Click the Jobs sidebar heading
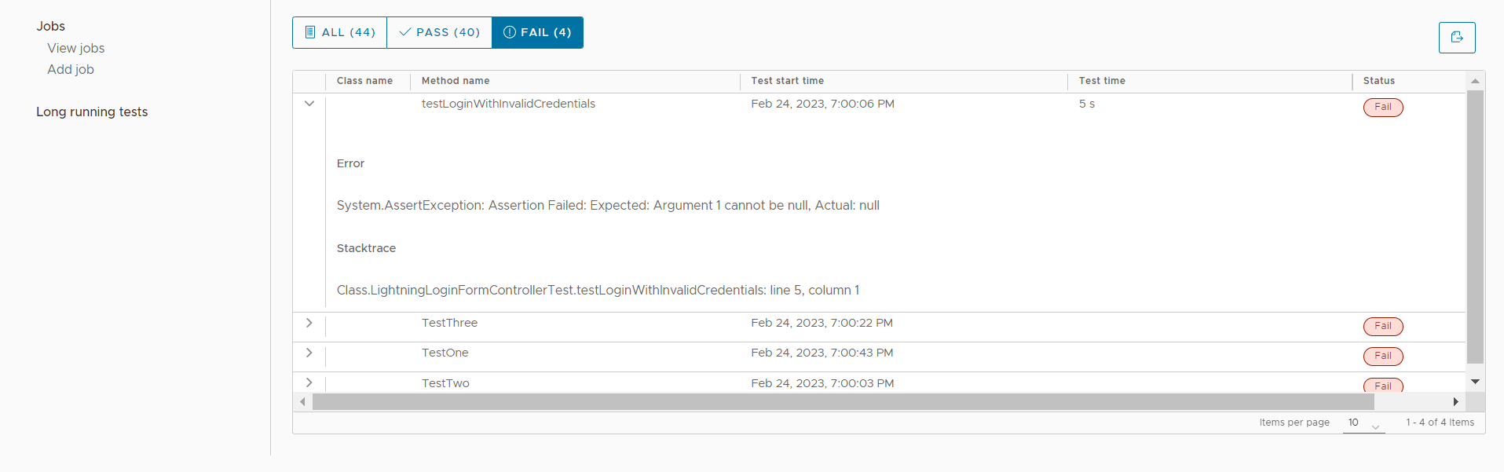The width and height of the screenshot is (1504, 472). 50,26
